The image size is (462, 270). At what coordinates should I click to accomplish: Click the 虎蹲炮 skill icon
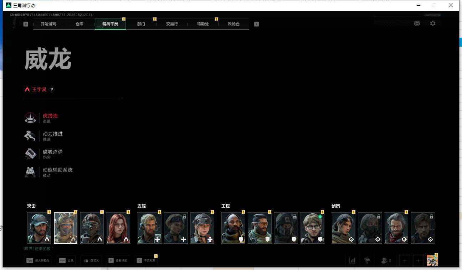tap(30, 118)
